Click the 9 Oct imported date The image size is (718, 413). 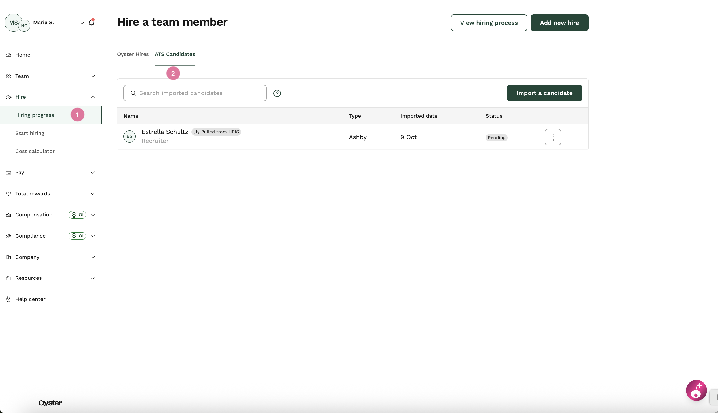[409, 137]
